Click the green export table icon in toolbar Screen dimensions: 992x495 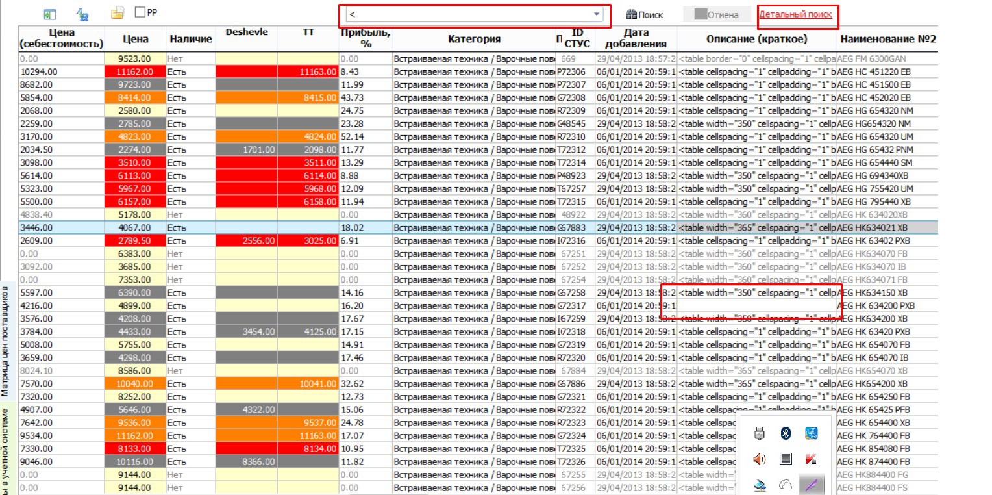coord(50,14)
